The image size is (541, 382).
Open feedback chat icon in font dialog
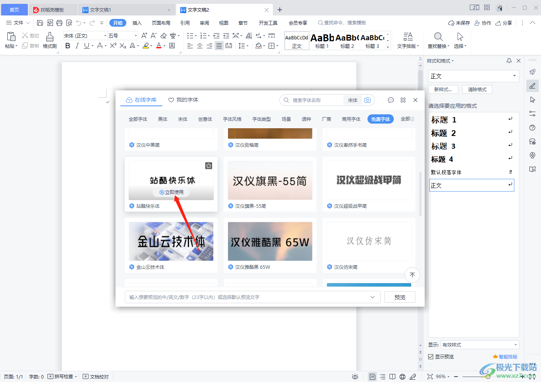[x=391, y=100]
